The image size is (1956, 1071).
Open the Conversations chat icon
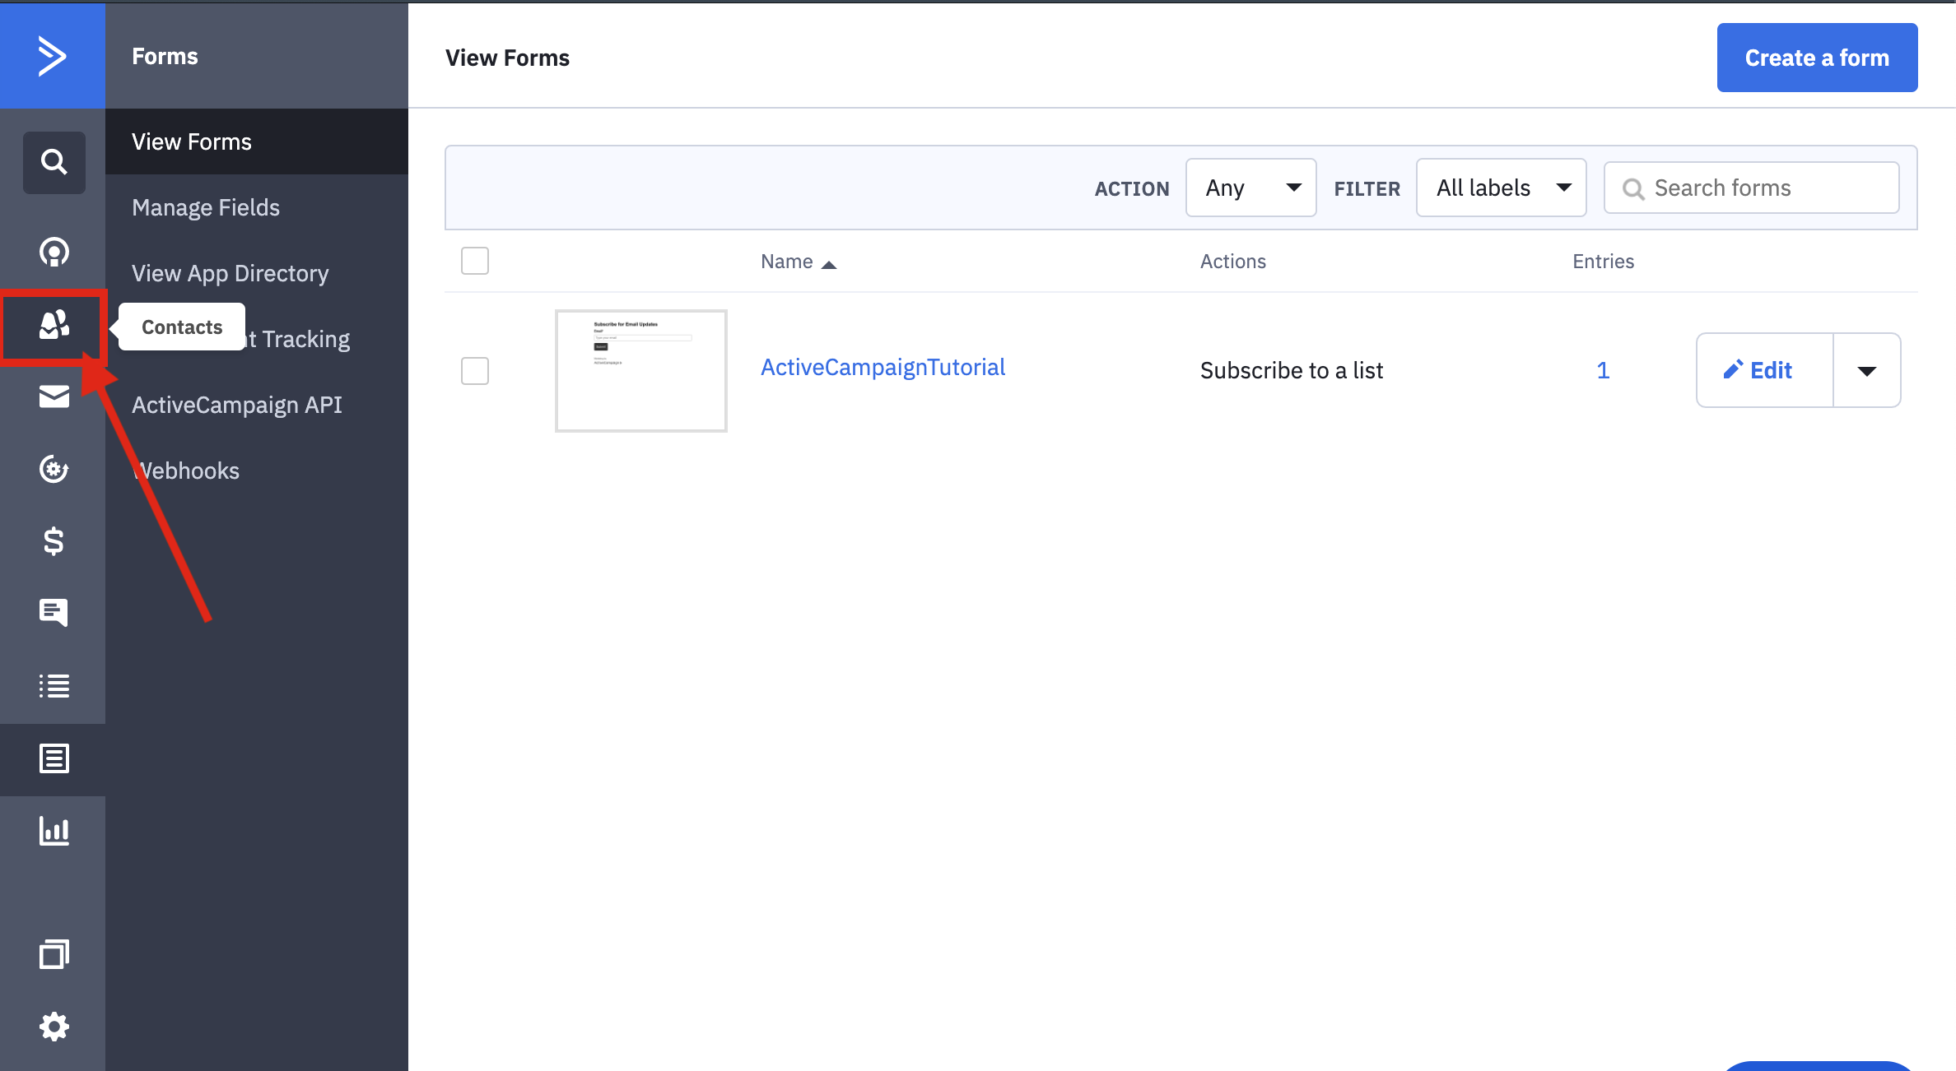pyautogui.click(x=54, y=613)
